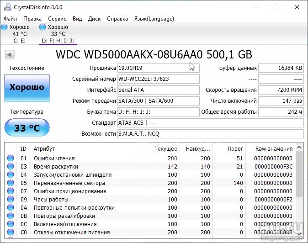This screenshot has width=308, height=243.
Task: Click the scrollbar down arrow in attribute list
Action: (299, 234)
